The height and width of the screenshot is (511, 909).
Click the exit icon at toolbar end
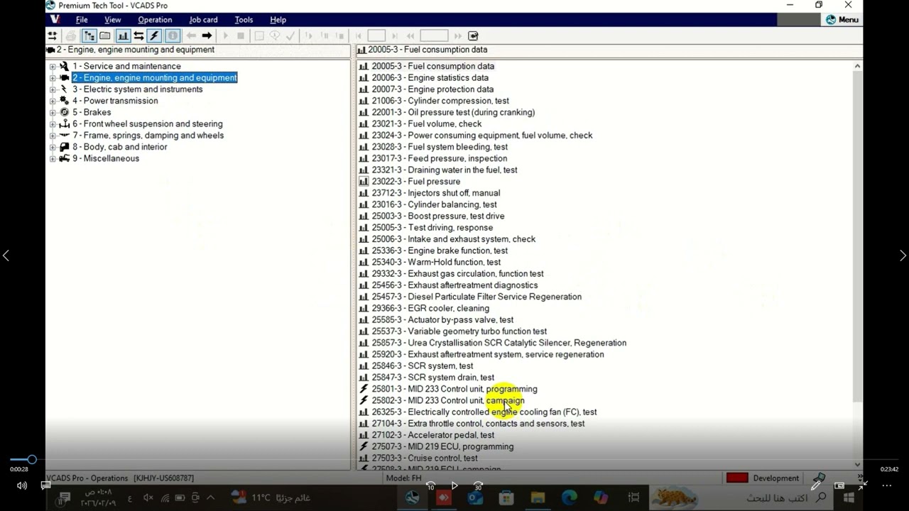point(474,35)
